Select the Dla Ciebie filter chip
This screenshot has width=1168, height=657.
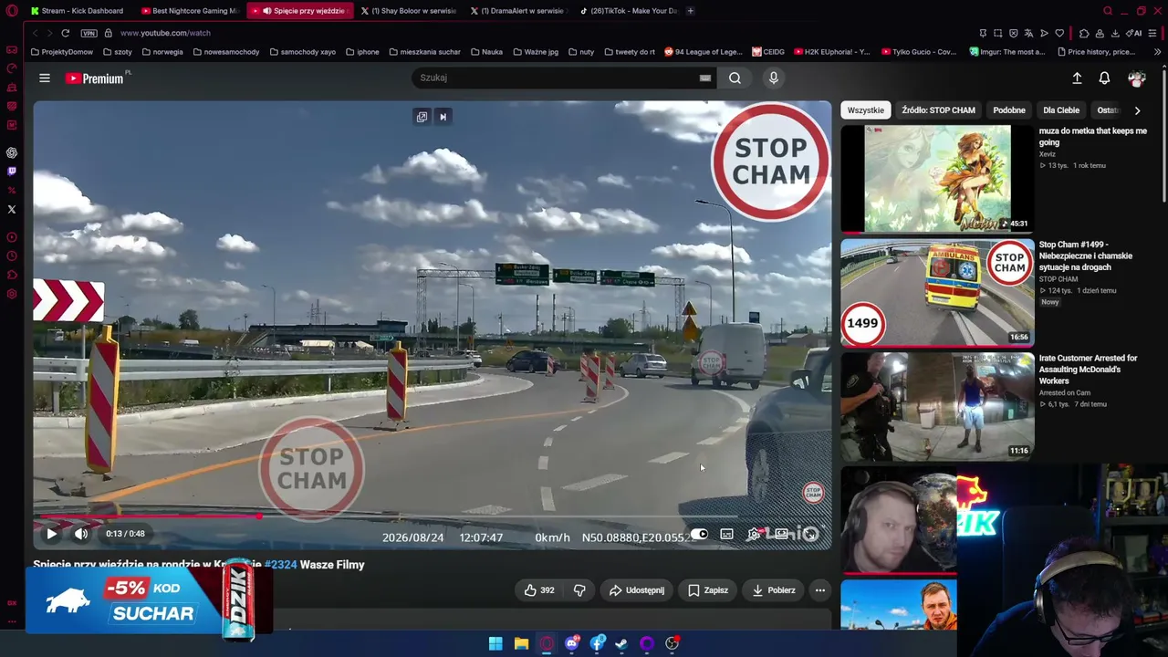click(1061, 110)
